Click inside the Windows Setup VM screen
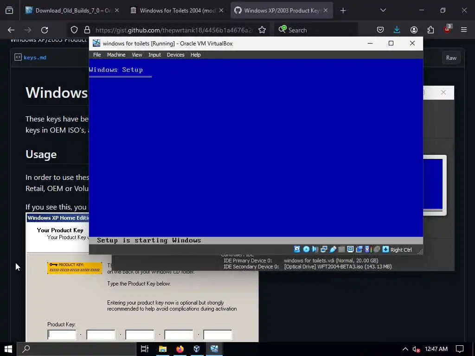 (256, 152)
